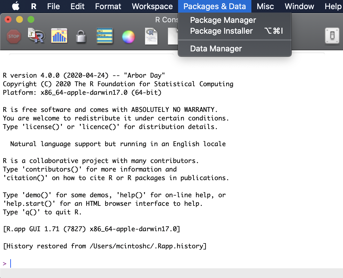This screenshot has width=343, height=278.
Task: Toggle the quit R power switch
Action: [332, 36]
